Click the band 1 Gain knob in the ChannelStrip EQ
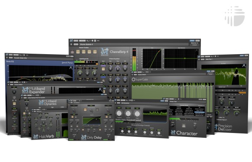Screen dimensions: 252x162 click(110, 68)
